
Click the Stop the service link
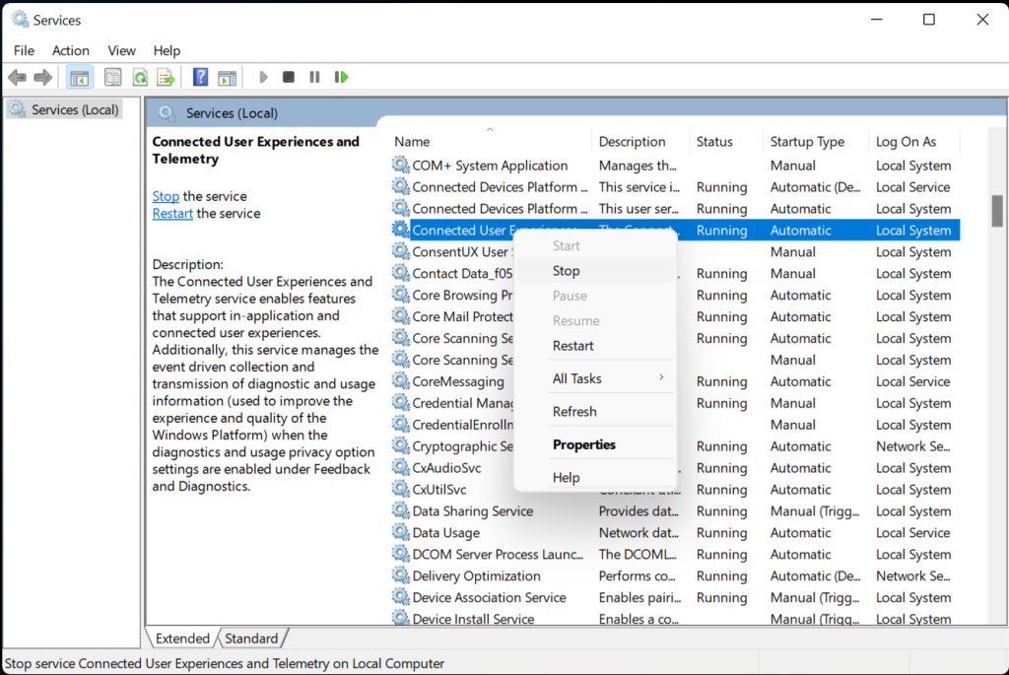point(166,196)
